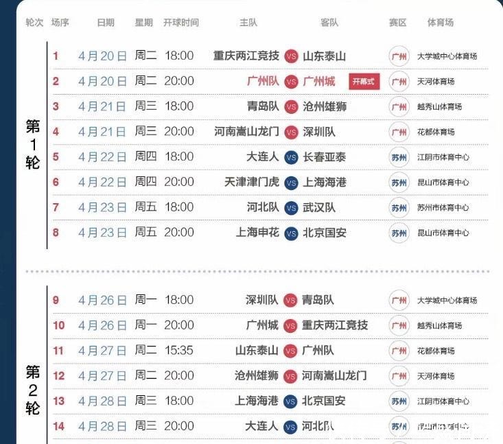
Task: Click stadium 江阴市体育中心 in match 13
Action: [x=443, y=401]
